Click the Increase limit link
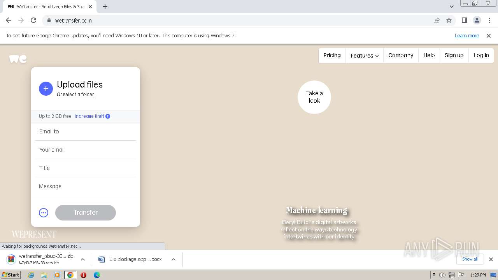The height and width of the screenshot is (280, 498). pyautogui.click(x=89, y=116)
